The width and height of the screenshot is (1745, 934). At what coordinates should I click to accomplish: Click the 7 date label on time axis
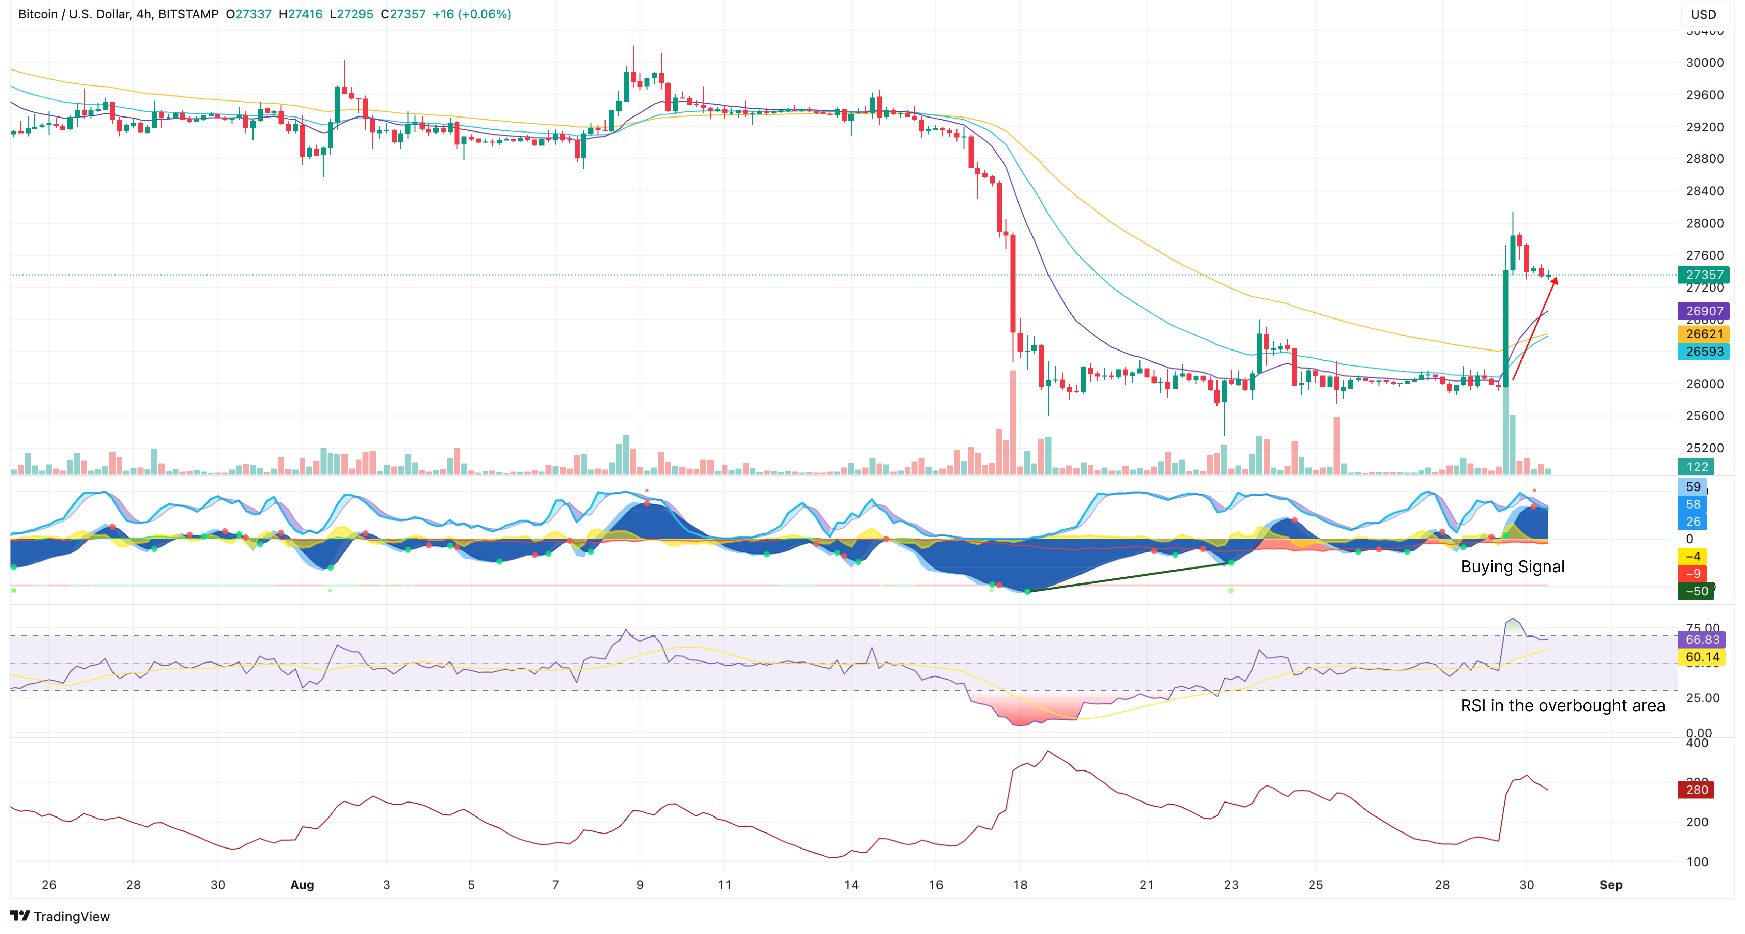[x=555, y=885]
